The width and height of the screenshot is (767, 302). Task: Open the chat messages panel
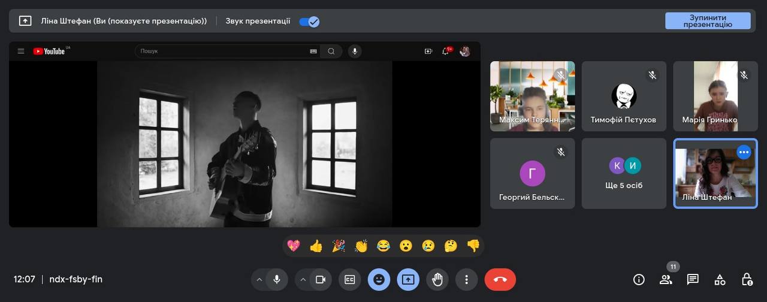click(693, 279)
